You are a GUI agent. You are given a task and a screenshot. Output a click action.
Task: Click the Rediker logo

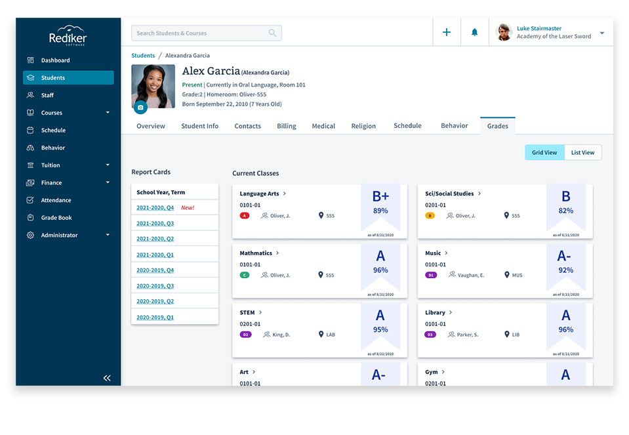(x=68, y=35)
